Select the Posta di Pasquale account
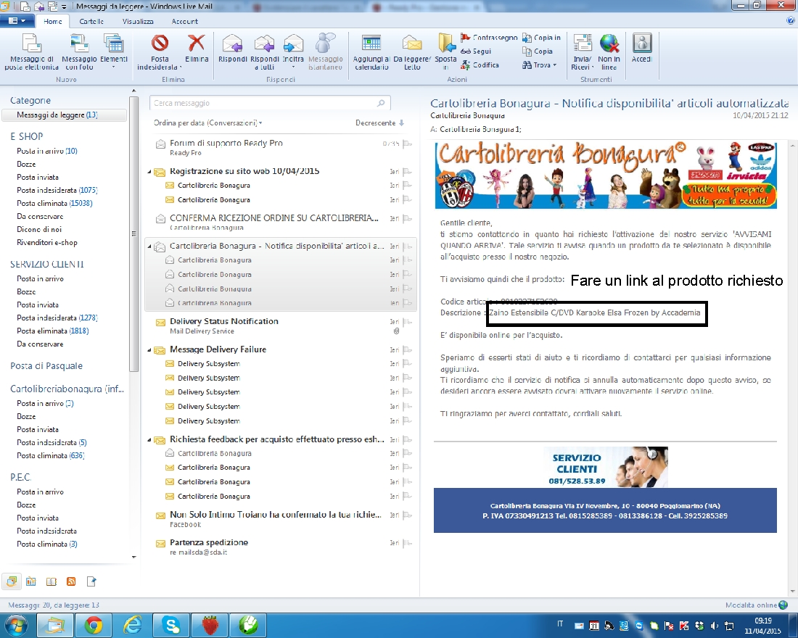The width and height of the screenshot is (798, 638). coord(46,366)
